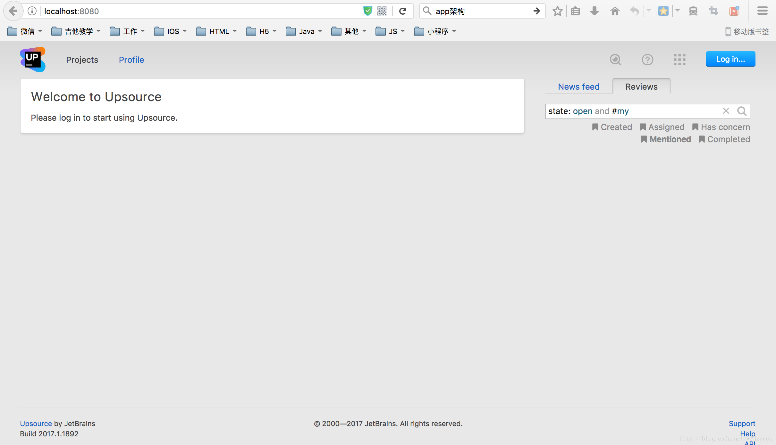Image resolution: width=776 pixels, height=445 pixels.
Task: Open the 移动版书签 mobile bookmarks
Action: tap(747, 31)
